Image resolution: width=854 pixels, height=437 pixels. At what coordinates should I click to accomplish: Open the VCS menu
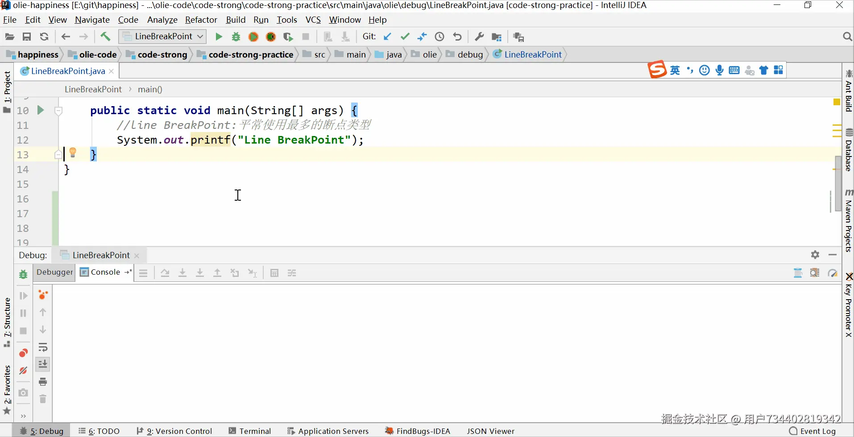[x=313, y=20]
